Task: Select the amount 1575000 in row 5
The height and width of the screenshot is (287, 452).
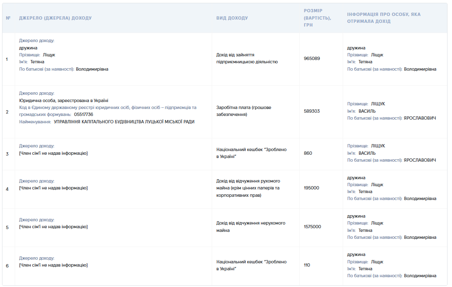Action: point(312,227)
